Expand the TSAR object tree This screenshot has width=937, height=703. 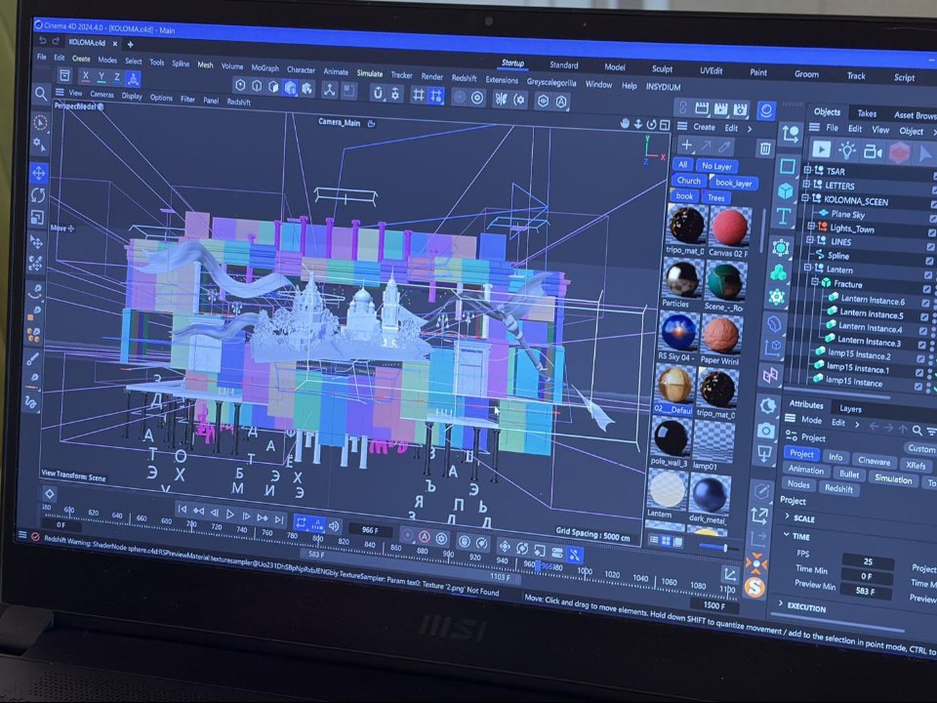point(807,170)
